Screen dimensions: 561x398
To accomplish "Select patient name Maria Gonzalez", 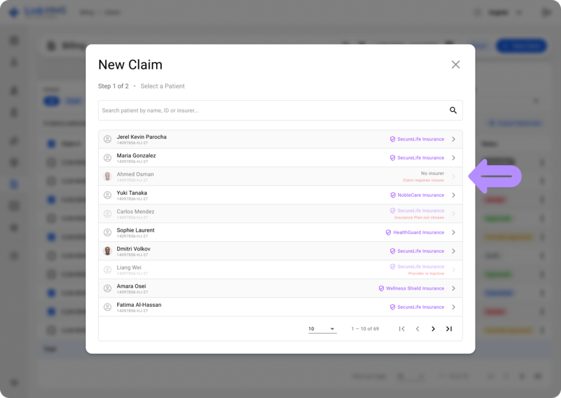I will 136,156.
